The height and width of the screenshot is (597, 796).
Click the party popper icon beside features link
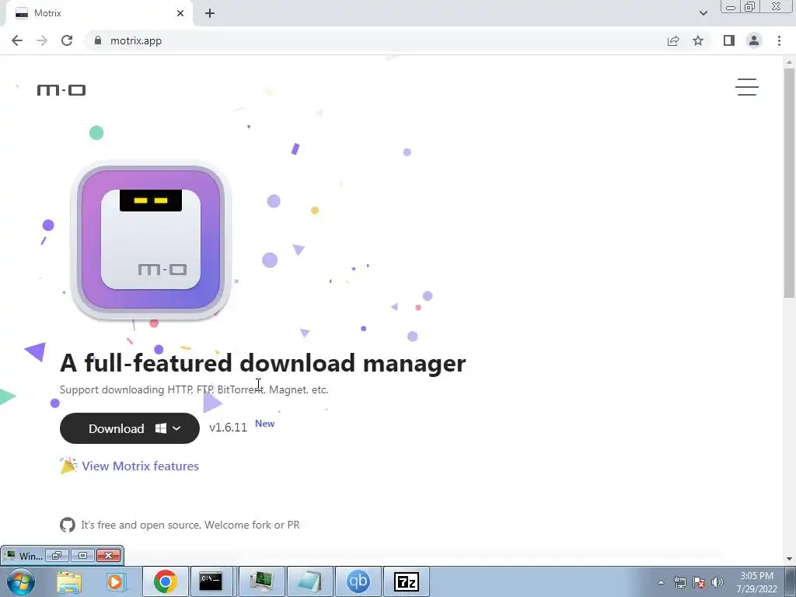(x=68, y=466)
